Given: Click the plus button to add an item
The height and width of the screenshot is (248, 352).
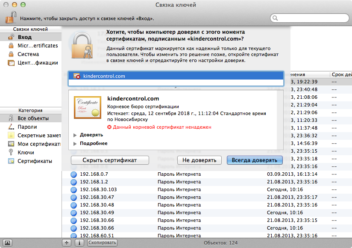Looking at the screenshot, I should click(x=67, y=242).
